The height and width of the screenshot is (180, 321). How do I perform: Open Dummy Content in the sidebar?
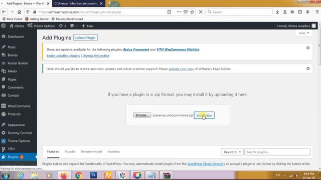click(x=20, y=133)
